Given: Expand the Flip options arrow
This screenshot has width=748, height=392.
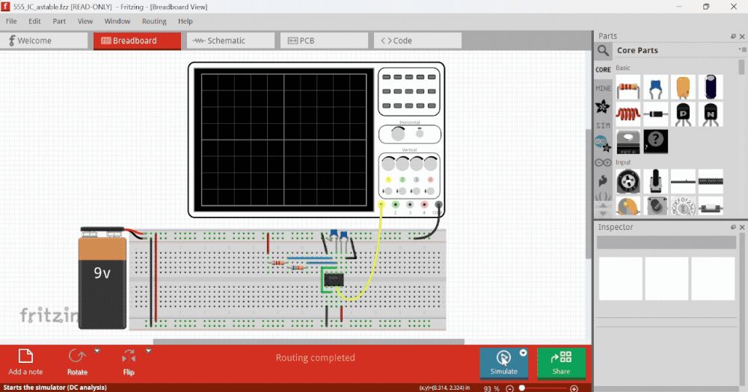Looking at the screenshot, I should tap(148, 351).
